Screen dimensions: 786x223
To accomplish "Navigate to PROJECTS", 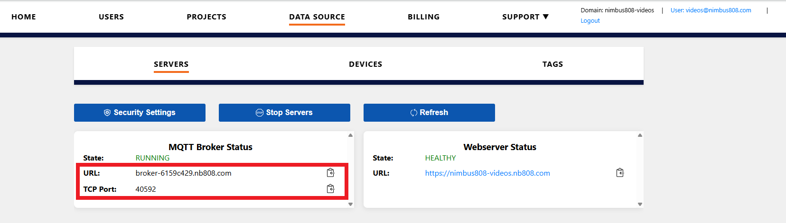I will [206, 17].
